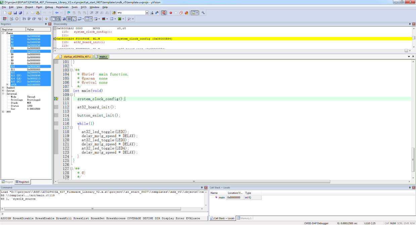Click the editor's vertical scrollbar thumb
Viewport: 416px width, 225px height.
click(413, 159)
